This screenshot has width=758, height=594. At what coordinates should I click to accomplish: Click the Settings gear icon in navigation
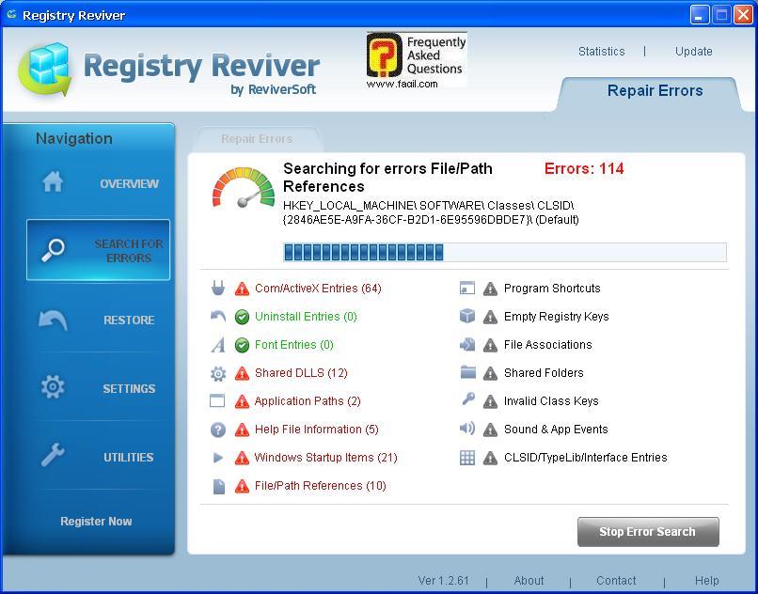(x=53, y=387)
